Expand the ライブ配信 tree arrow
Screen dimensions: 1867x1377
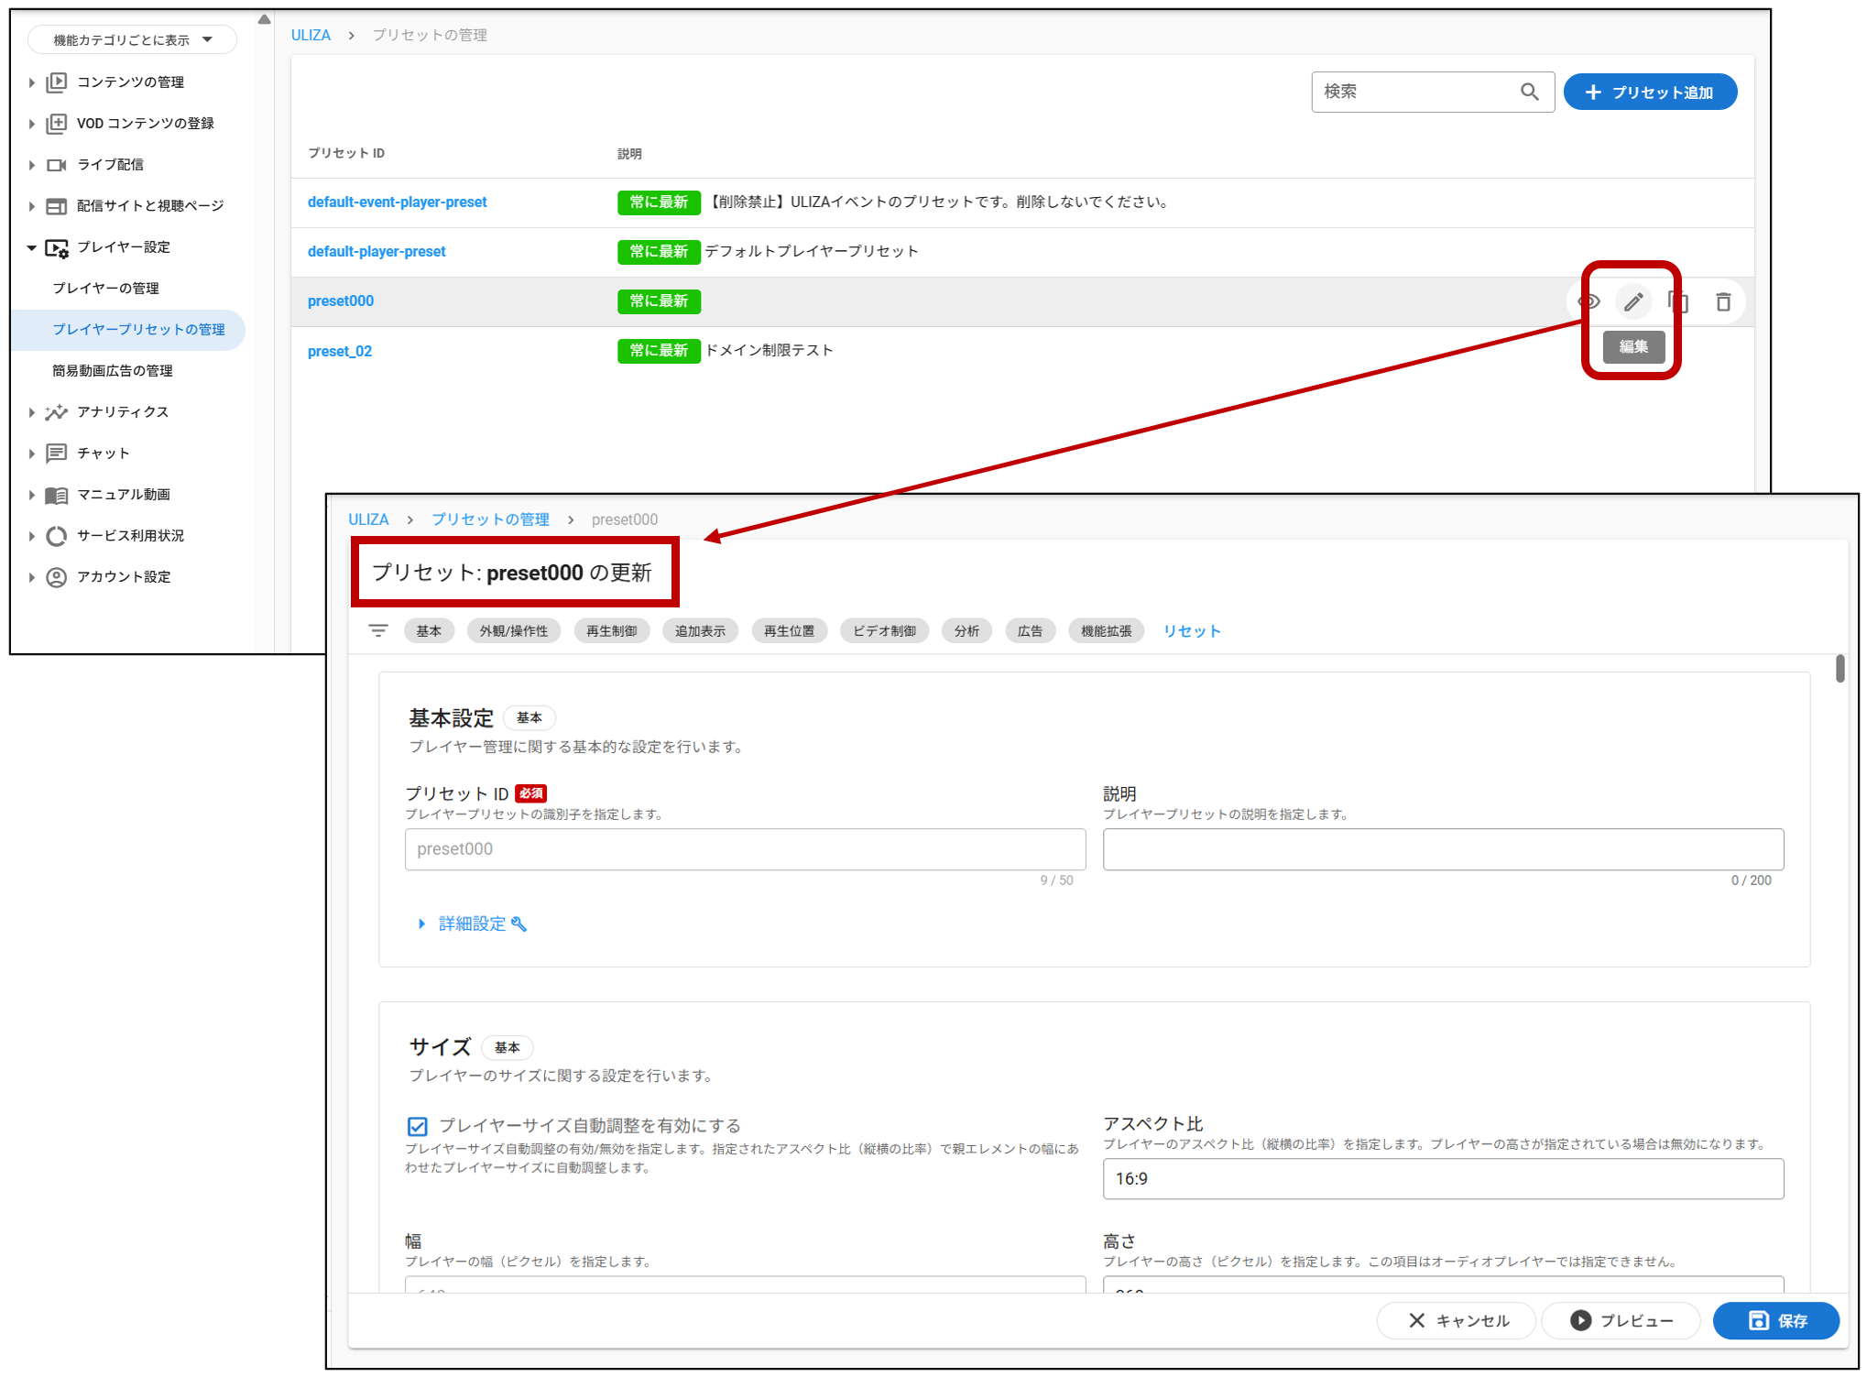coord(31,165)
